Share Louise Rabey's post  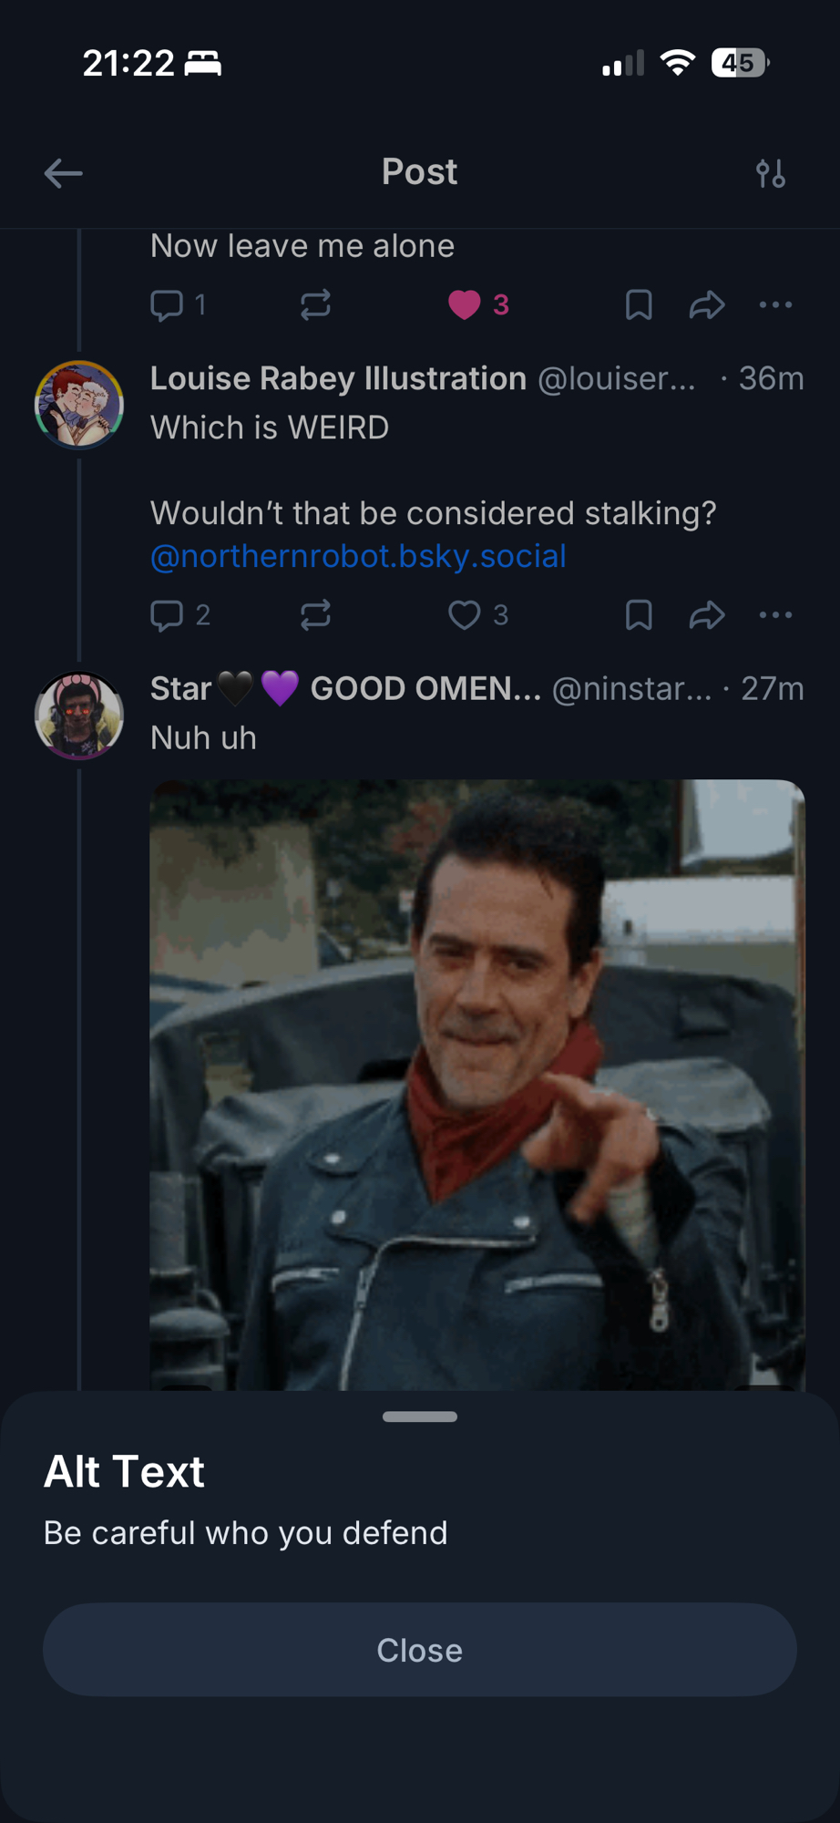707,615
